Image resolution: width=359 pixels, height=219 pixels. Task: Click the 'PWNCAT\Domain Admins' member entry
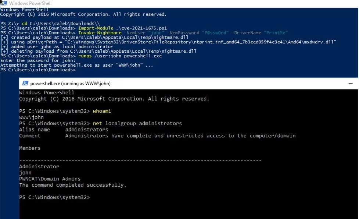coord(50,179)
